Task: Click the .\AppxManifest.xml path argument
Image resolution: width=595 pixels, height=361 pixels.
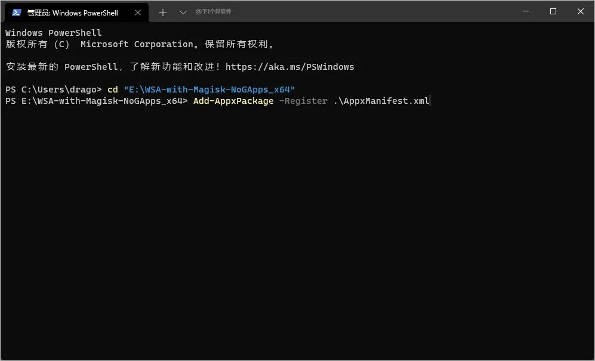Action: (381, 101)
